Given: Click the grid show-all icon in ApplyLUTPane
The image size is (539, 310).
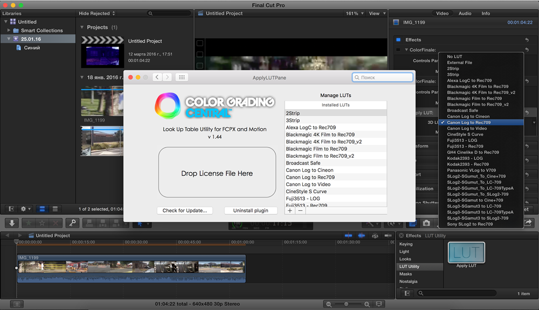Looking at the screenshot, I should [182, 77].
